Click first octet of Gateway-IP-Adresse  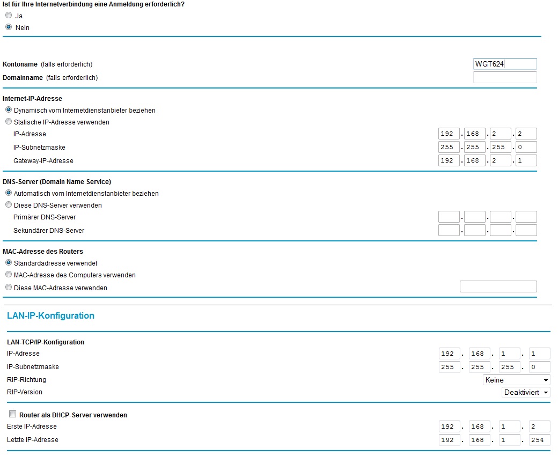pos(449,160)
